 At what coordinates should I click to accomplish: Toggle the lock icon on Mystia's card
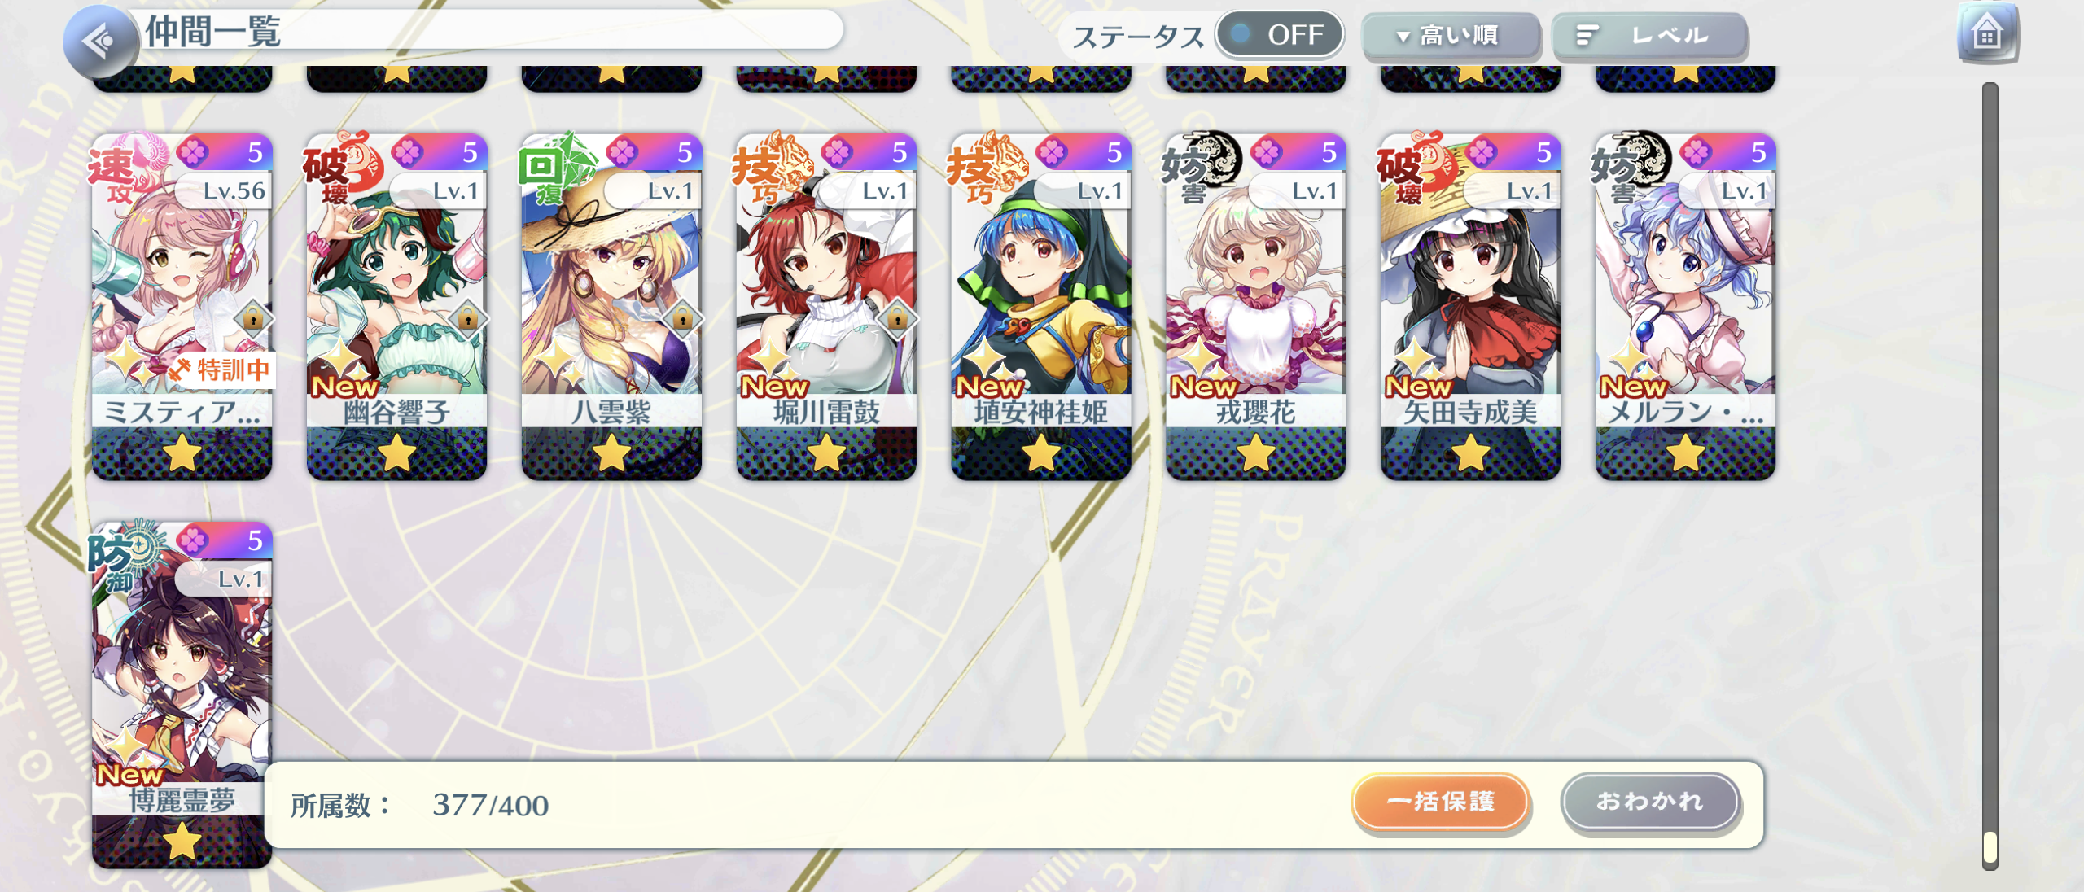click(253, 319)
